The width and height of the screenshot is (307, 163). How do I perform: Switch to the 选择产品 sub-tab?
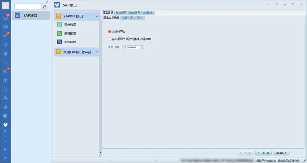point(128,18)
